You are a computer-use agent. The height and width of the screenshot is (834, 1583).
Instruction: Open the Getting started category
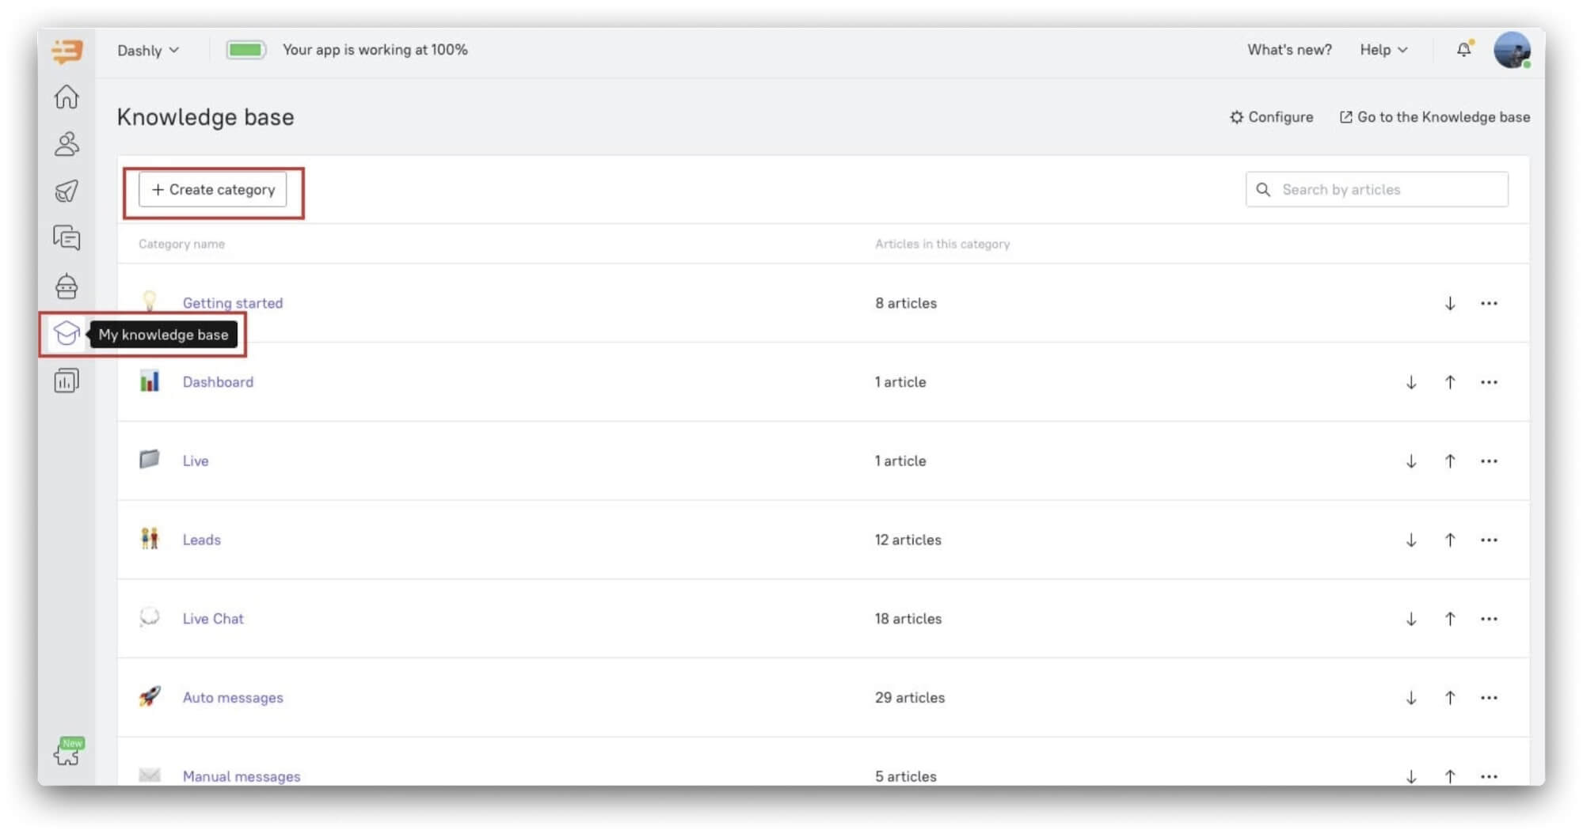(233, 303)
